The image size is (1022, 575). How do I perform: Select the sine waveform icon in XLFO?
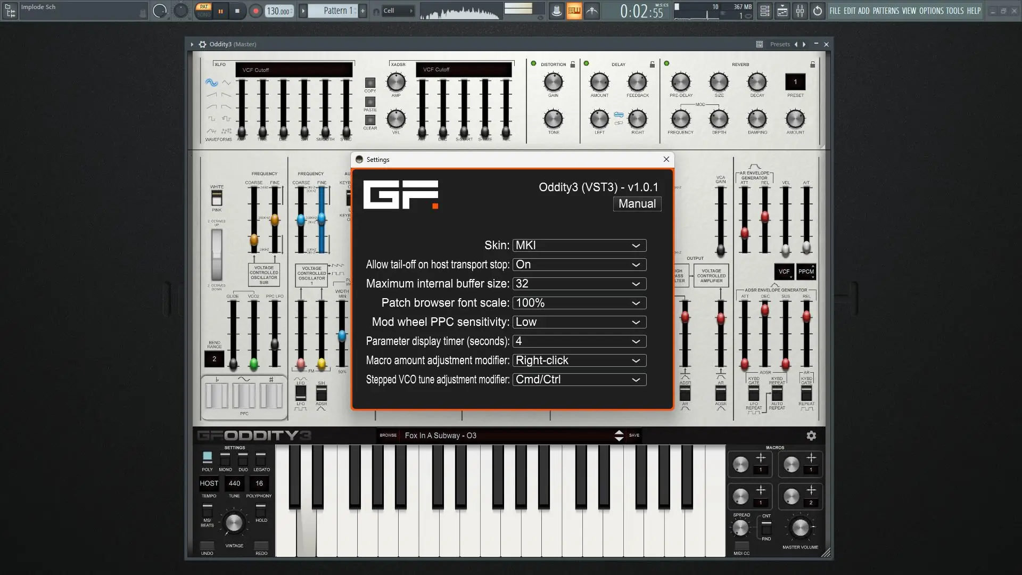[x=211, y=83]
